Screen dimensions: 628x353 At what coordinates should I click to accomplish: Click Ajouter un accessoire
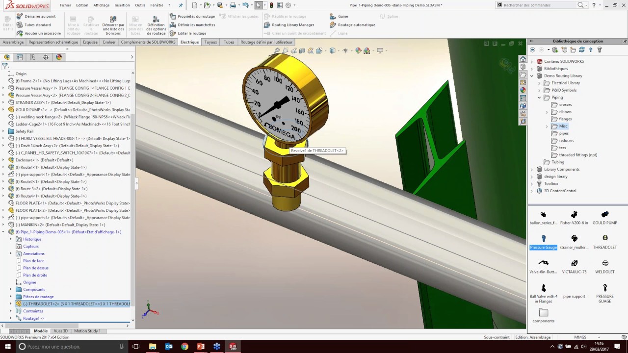38,33
